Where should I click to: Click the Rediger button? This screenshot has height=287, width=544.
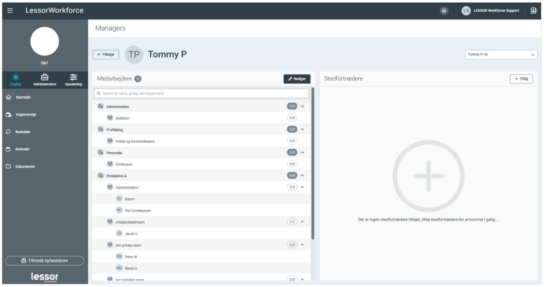tap(297, 79)
